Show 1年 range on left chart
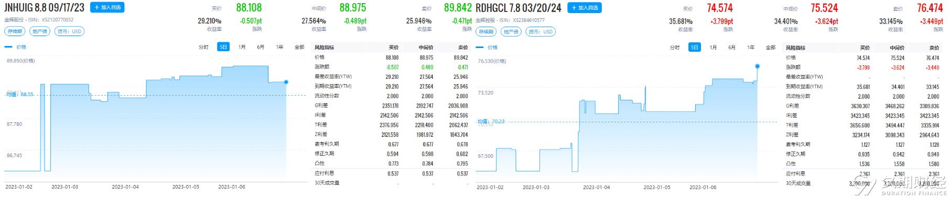The width and height of the screenshot is (949, 198). pyautogui.click(x=280, y=47)
